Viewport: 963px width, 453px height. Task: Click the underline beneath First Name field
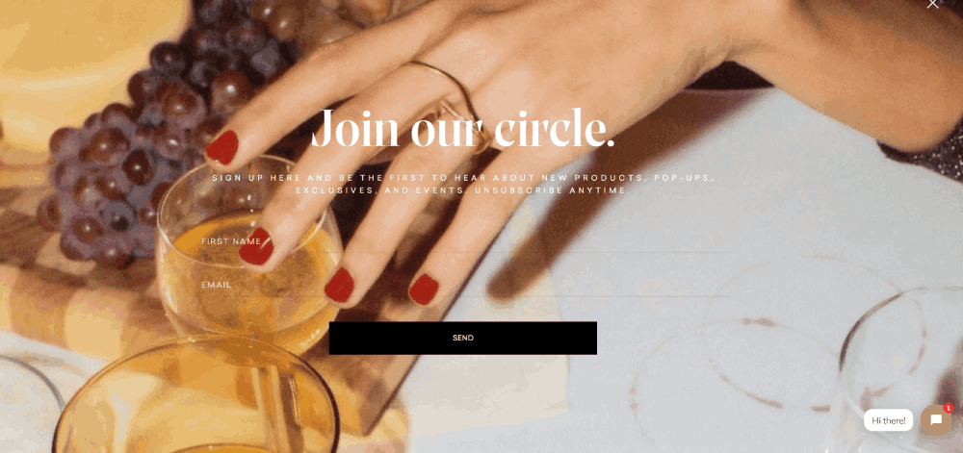[465, 253]
